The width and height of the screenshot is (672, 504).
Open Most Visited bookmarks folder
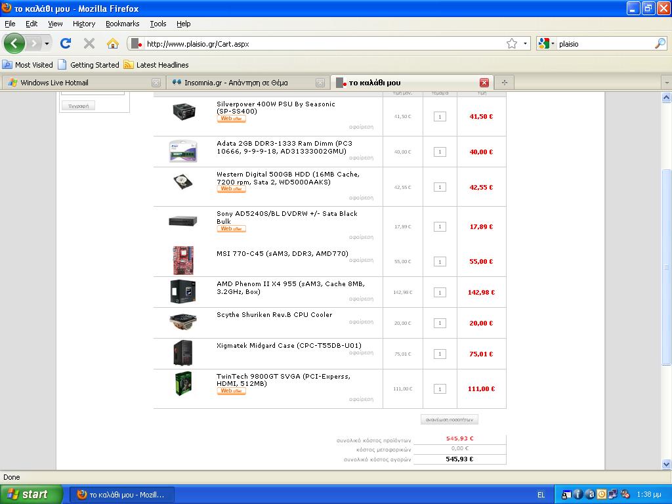28,65
